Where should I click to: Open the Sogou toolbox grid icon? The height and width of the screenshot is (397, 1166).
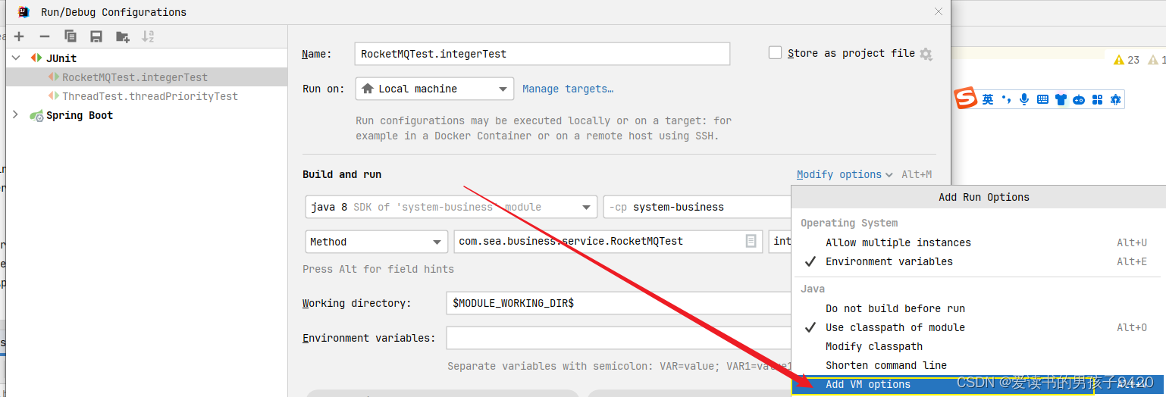[1097, 99]
